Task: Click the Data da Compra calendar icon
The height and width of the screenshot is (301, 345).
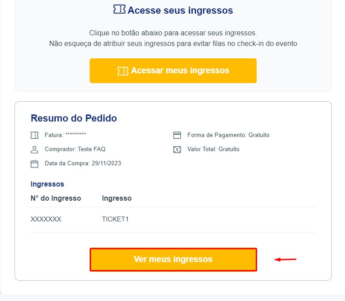Action: 34,164
